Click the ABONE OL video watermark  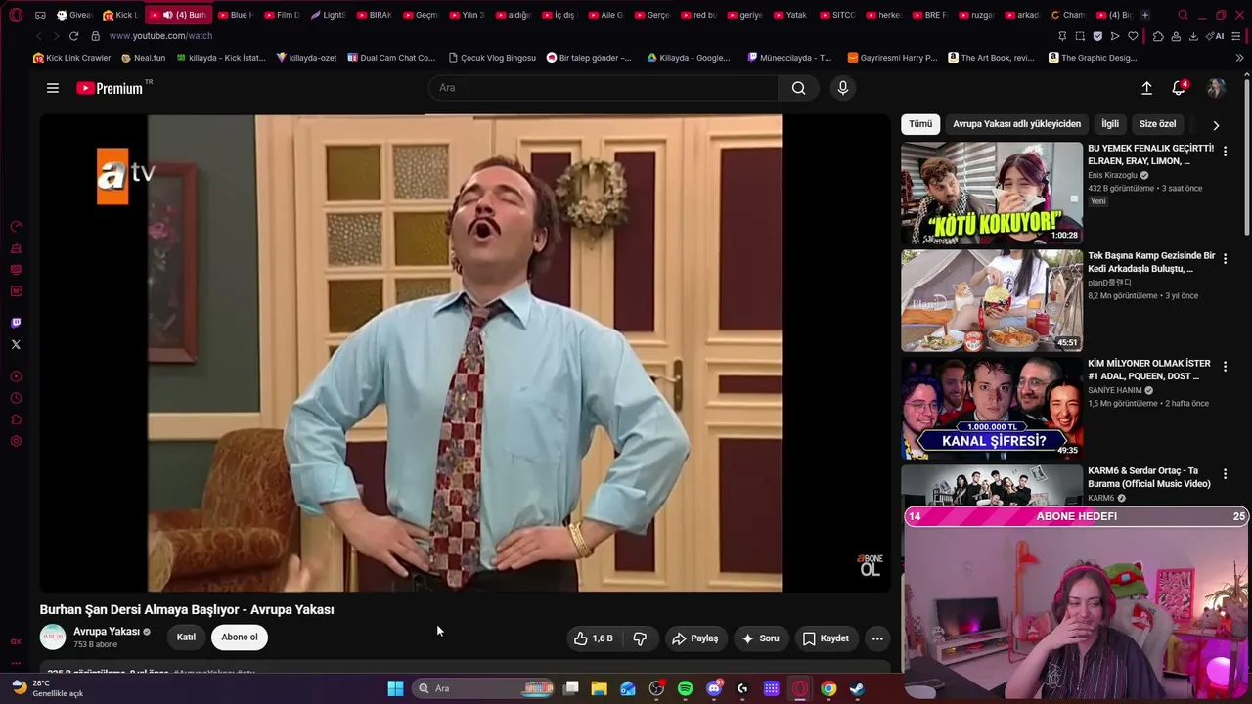pyautogui.click(x=870, y=565)
